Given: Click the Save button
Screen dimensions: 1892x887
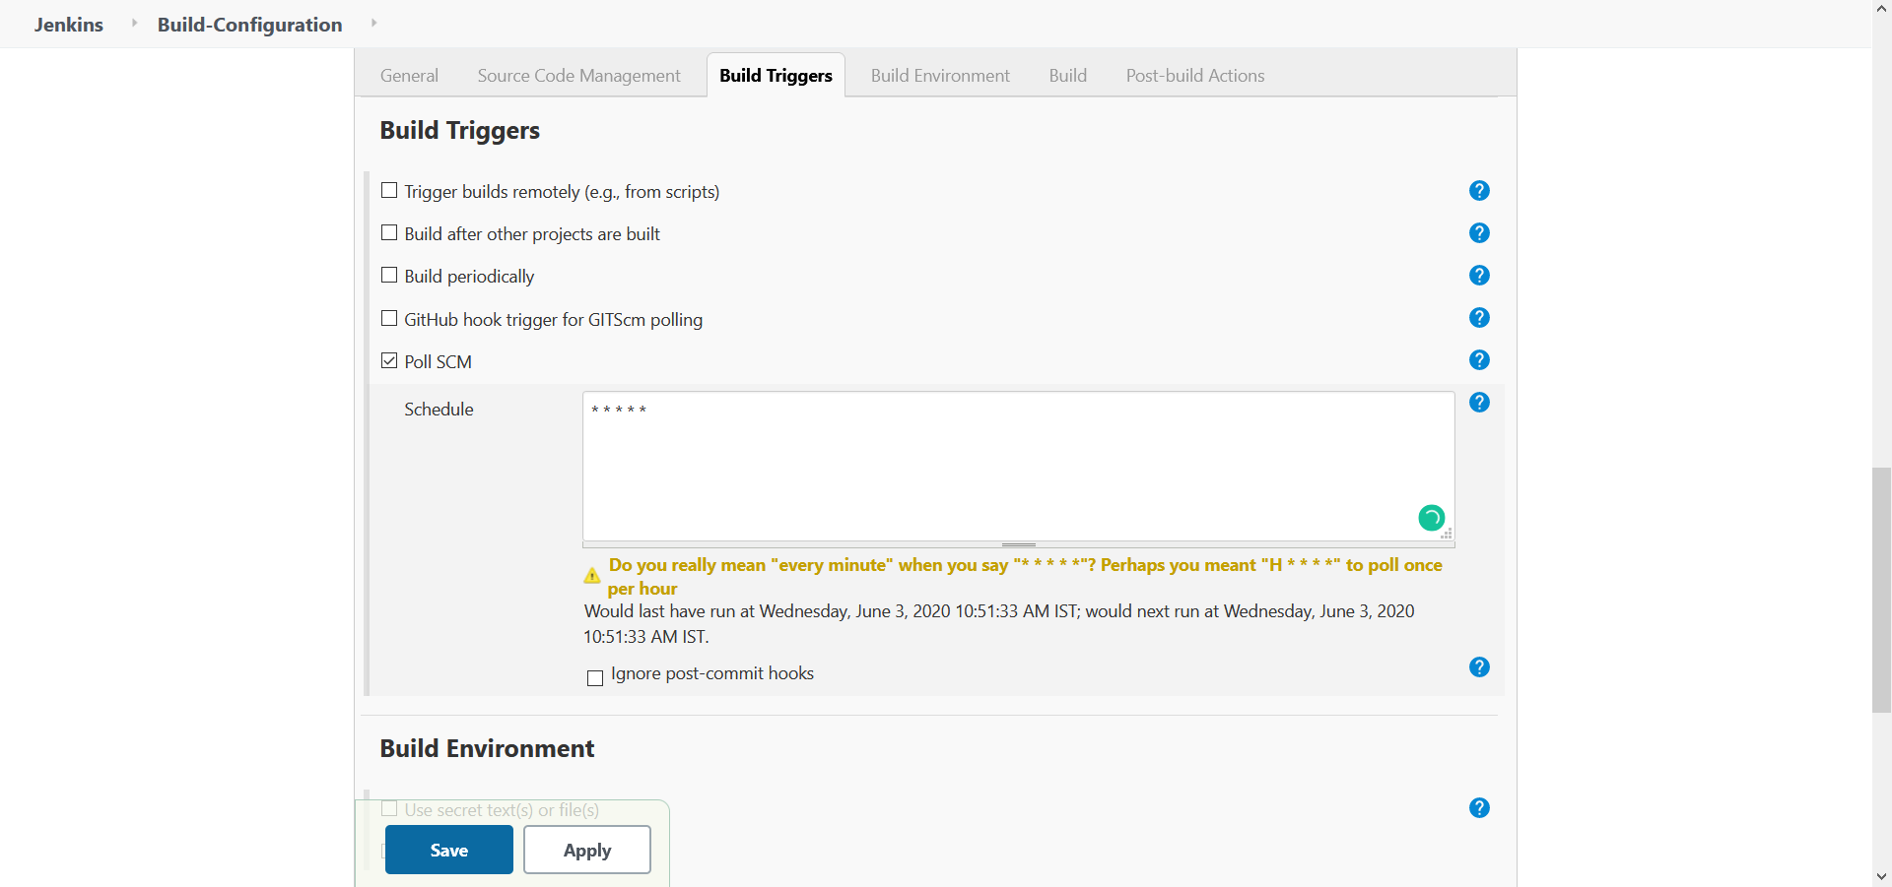Looking at the screenshot, I should [449, 850].
